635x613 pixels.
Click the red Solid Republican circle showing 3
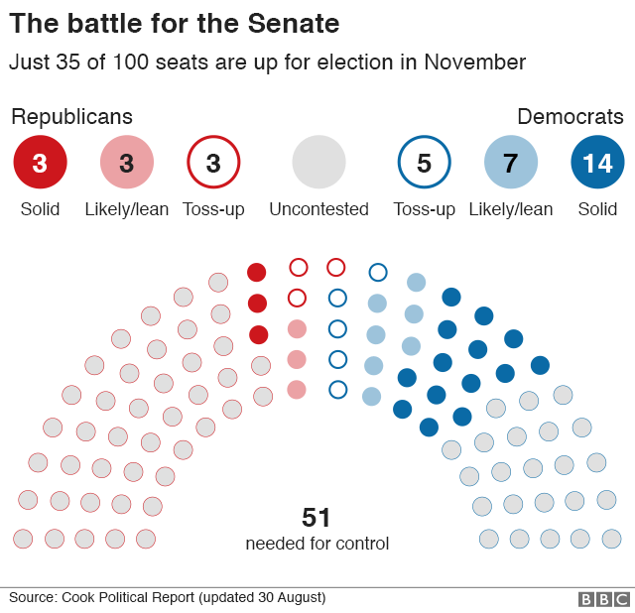[x=40, y=163]
